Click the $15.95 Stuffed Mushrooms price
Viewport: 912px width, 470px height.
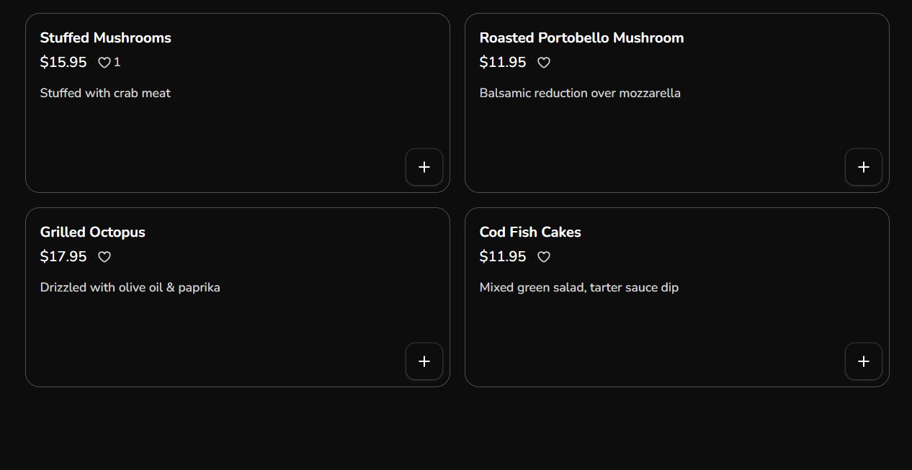point(63,63)
